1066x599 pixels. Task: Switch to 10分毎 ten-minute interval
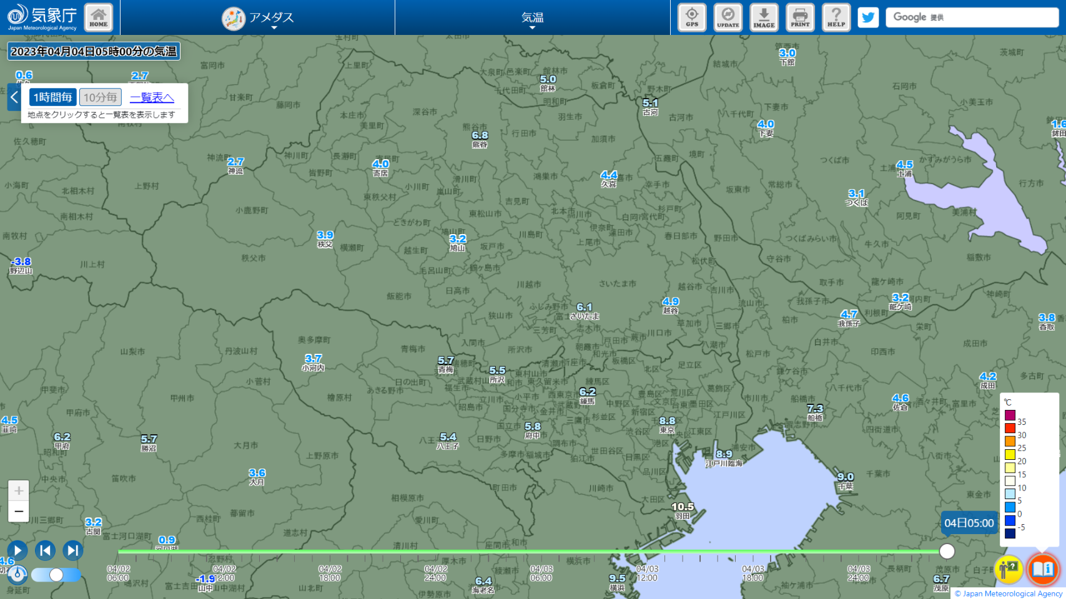[x=100, y=97]
